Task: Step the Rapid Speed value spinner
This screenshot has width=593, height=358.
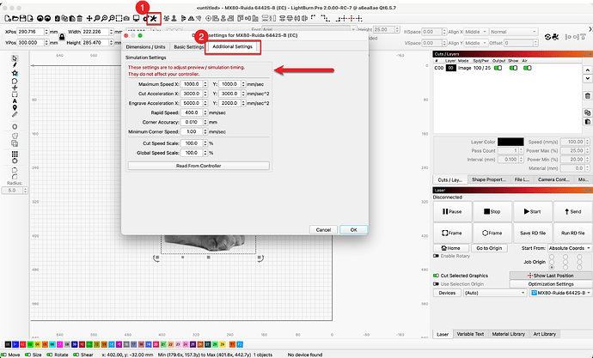Action: click(205, 112)
